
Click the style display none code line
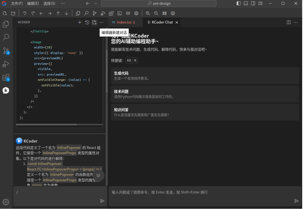pyautogui.click(x=58, y=53)
